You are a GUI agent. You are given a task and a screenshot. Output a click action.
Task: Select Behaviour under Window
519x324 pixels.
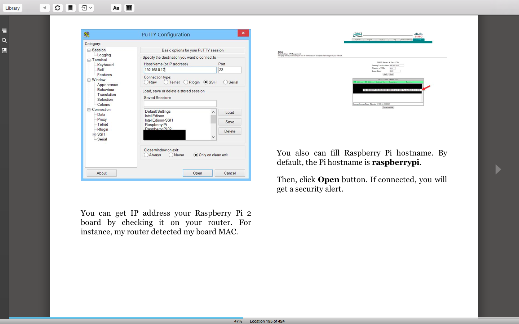[x=106, y=90]
